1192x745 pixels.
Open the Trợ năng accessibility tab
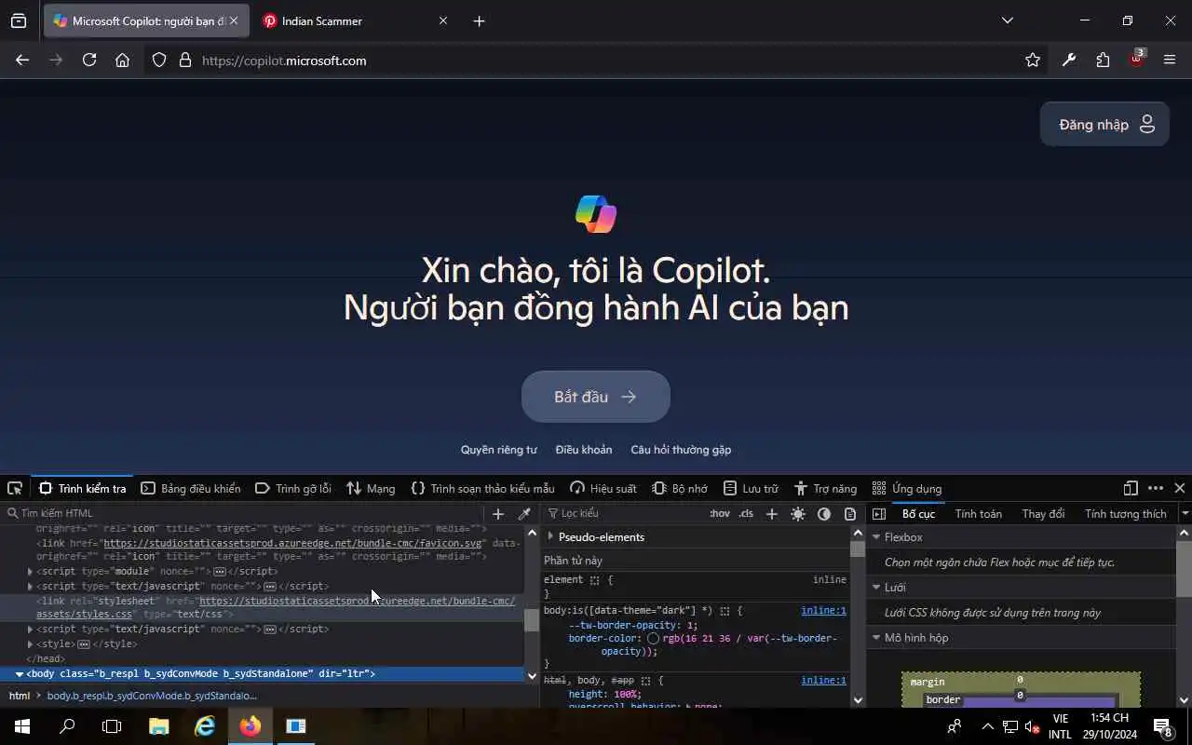coord(825,488)
